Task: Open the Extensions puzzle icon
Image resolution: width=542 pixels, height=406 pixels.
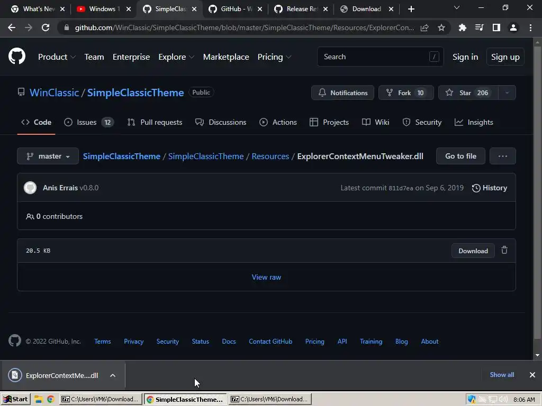Action: pyautogui.click(x=462, y=27)
